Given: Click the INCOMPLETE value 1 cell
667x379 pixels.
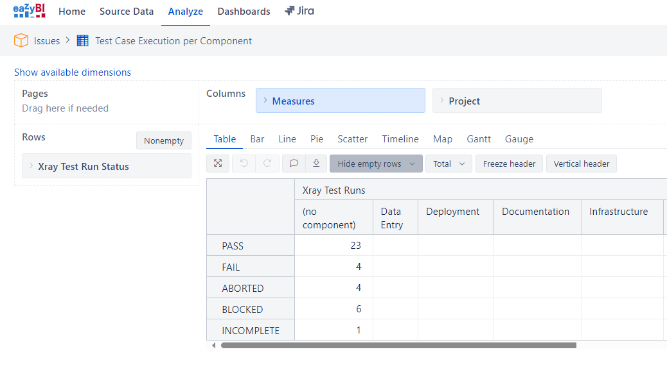Looking at the screenshot, I should click(x=334, y=330).
